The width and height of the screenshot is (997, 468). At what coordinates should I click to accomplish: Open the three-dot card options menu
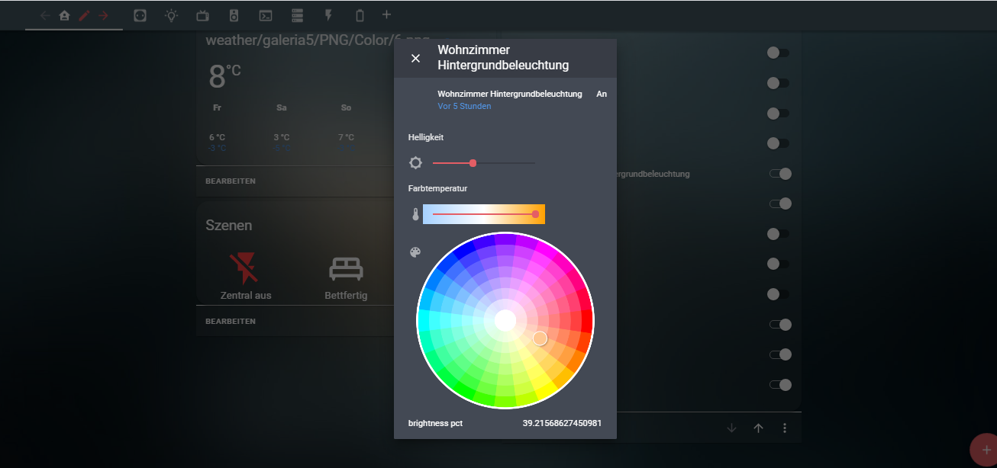(x=784, y=428)
